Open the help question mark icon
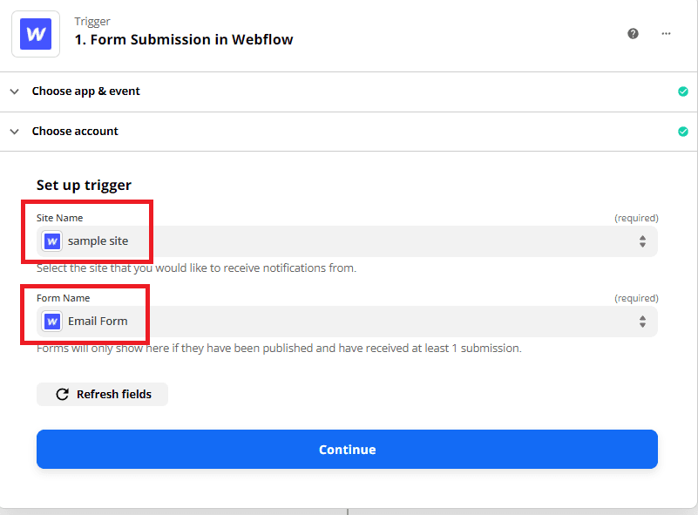The image size is (698, 515). (x=633, y=33)
